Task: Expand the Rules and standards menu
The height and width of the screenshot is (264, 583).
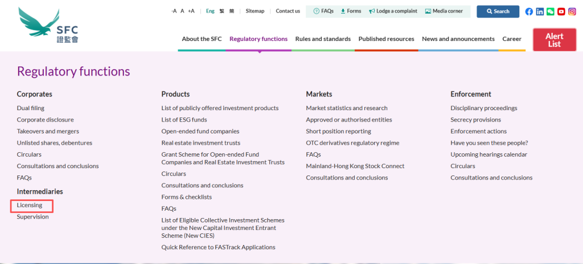Action: click(323, 39)
